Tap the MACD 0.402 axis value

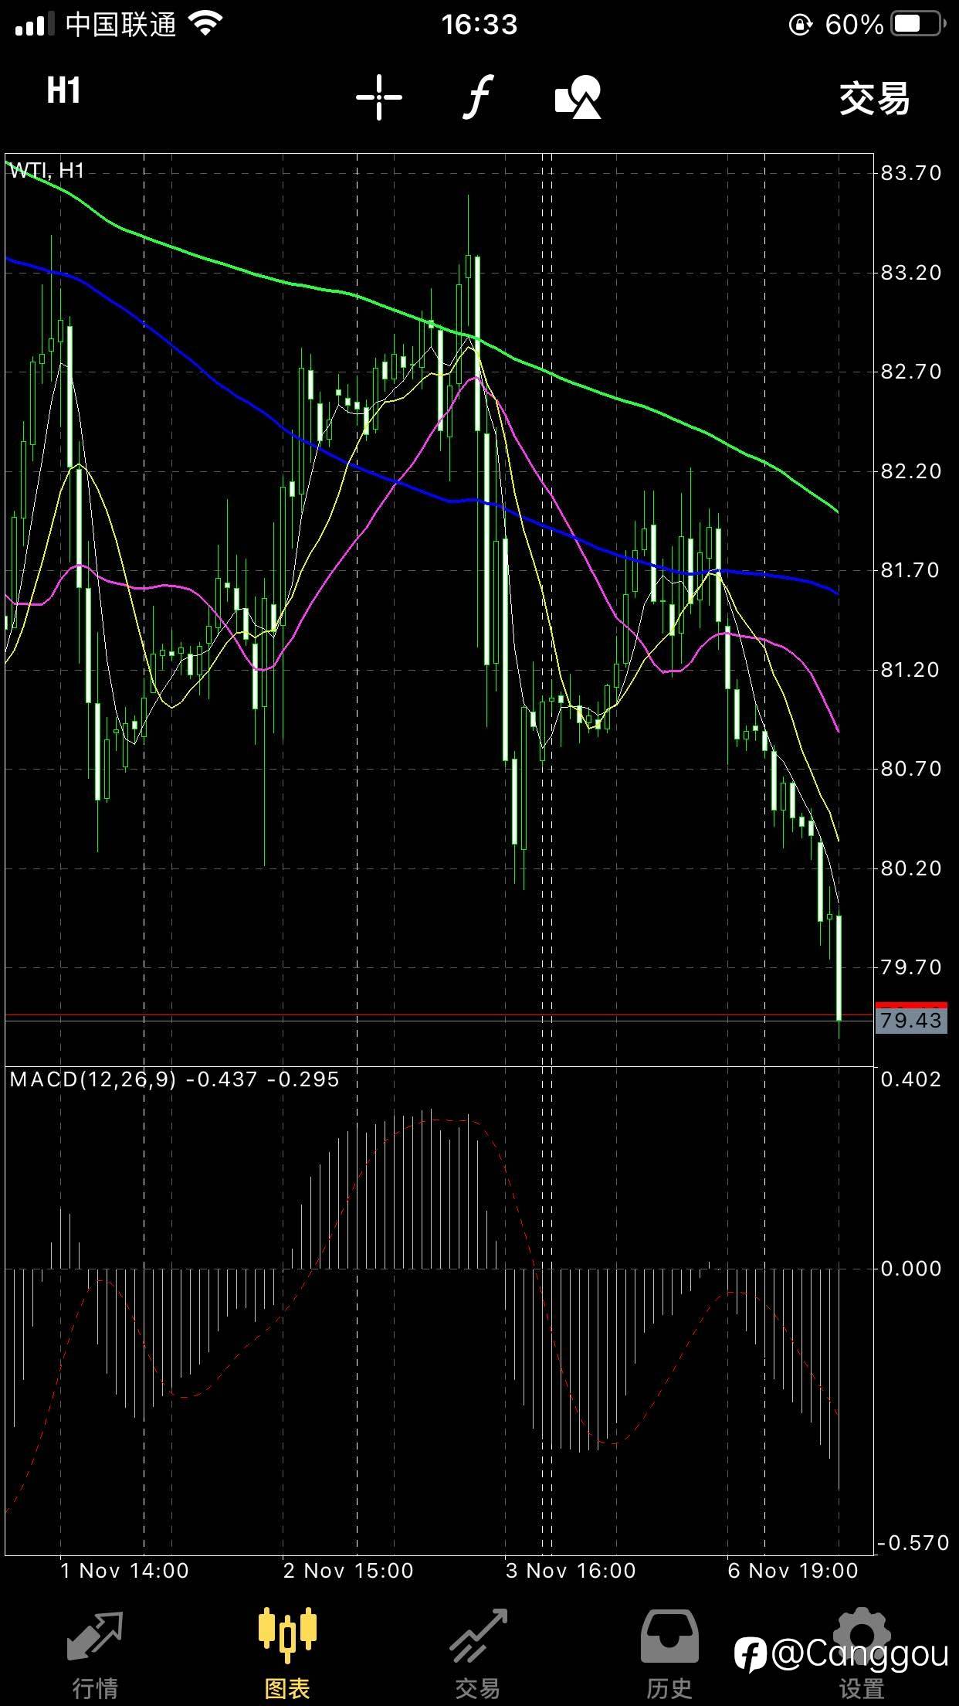[911, 1079]
